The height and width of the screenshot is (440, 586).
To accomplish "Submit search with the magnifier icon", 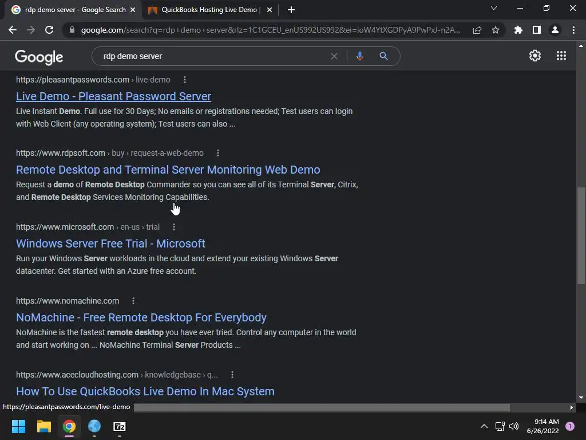I will 383,56.
